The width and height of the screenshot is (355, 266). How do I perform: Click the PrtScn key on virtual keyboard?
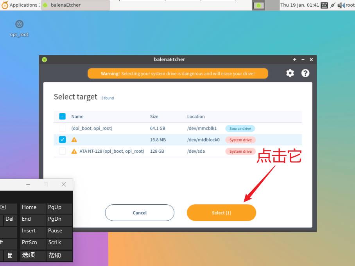33,244
